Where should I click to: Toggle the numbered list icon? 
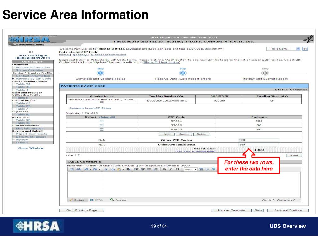pos(156,170)
